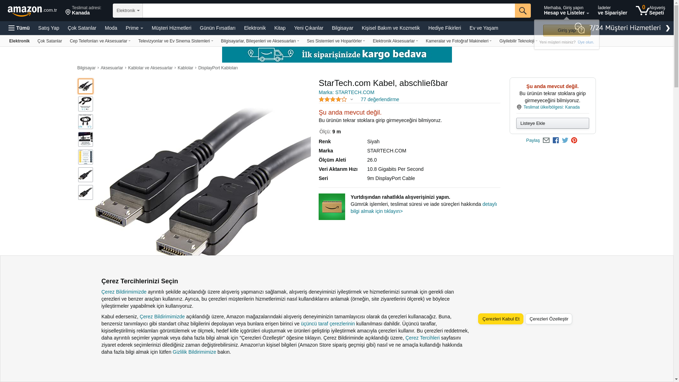Image resolution: width=679 pixels, height=382 pixels.
Task: Share product on Twitter icon
Action: tap(565, 140)
